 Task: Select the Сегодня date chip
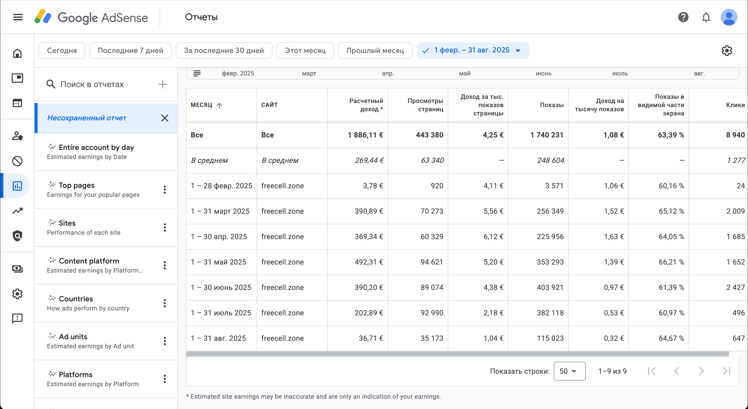point(62,51)
